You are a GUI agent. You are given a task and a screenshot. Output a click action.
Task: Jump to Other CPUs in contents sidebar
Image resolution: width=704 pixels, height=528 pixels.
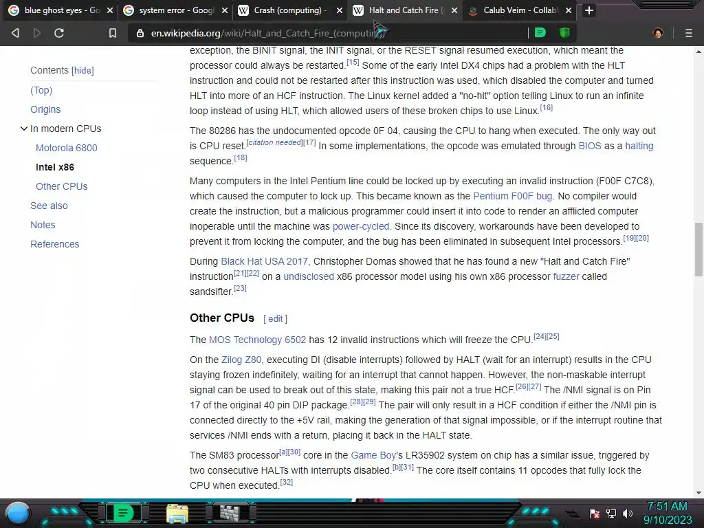(61, 187)
